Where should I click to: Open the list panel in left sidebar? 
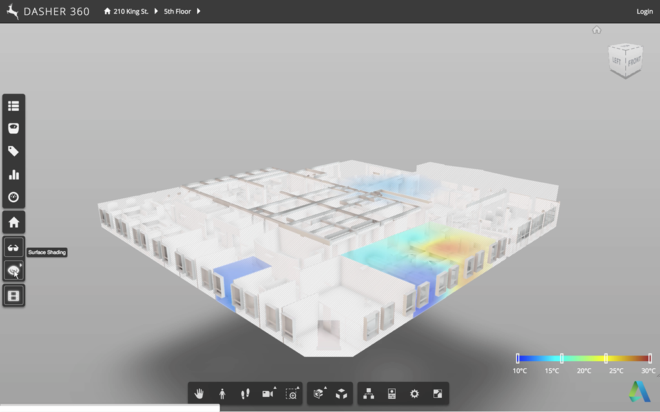[14, 106]
